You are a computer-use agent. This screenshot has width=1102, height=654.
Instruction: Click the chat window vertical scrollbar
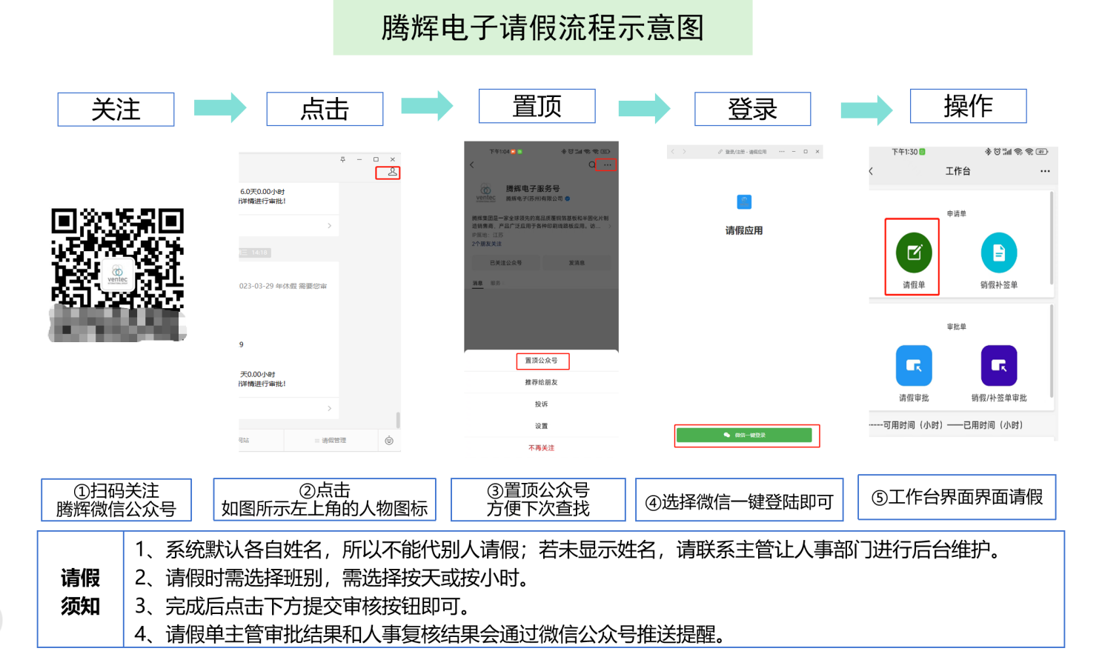[398, 420]
